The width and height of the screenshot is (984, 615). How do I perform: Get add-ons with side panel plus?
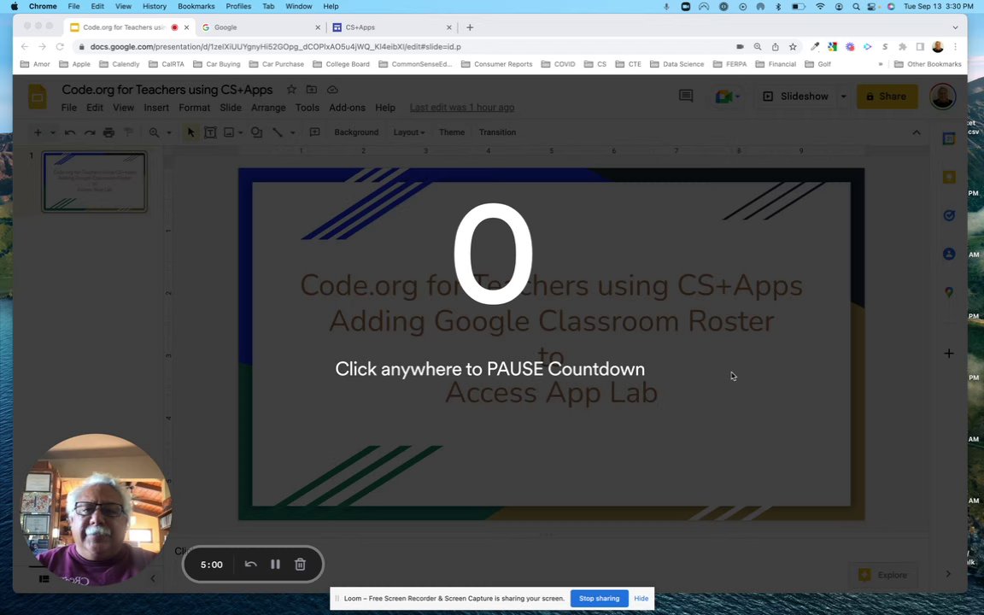[x=949, y=354]
